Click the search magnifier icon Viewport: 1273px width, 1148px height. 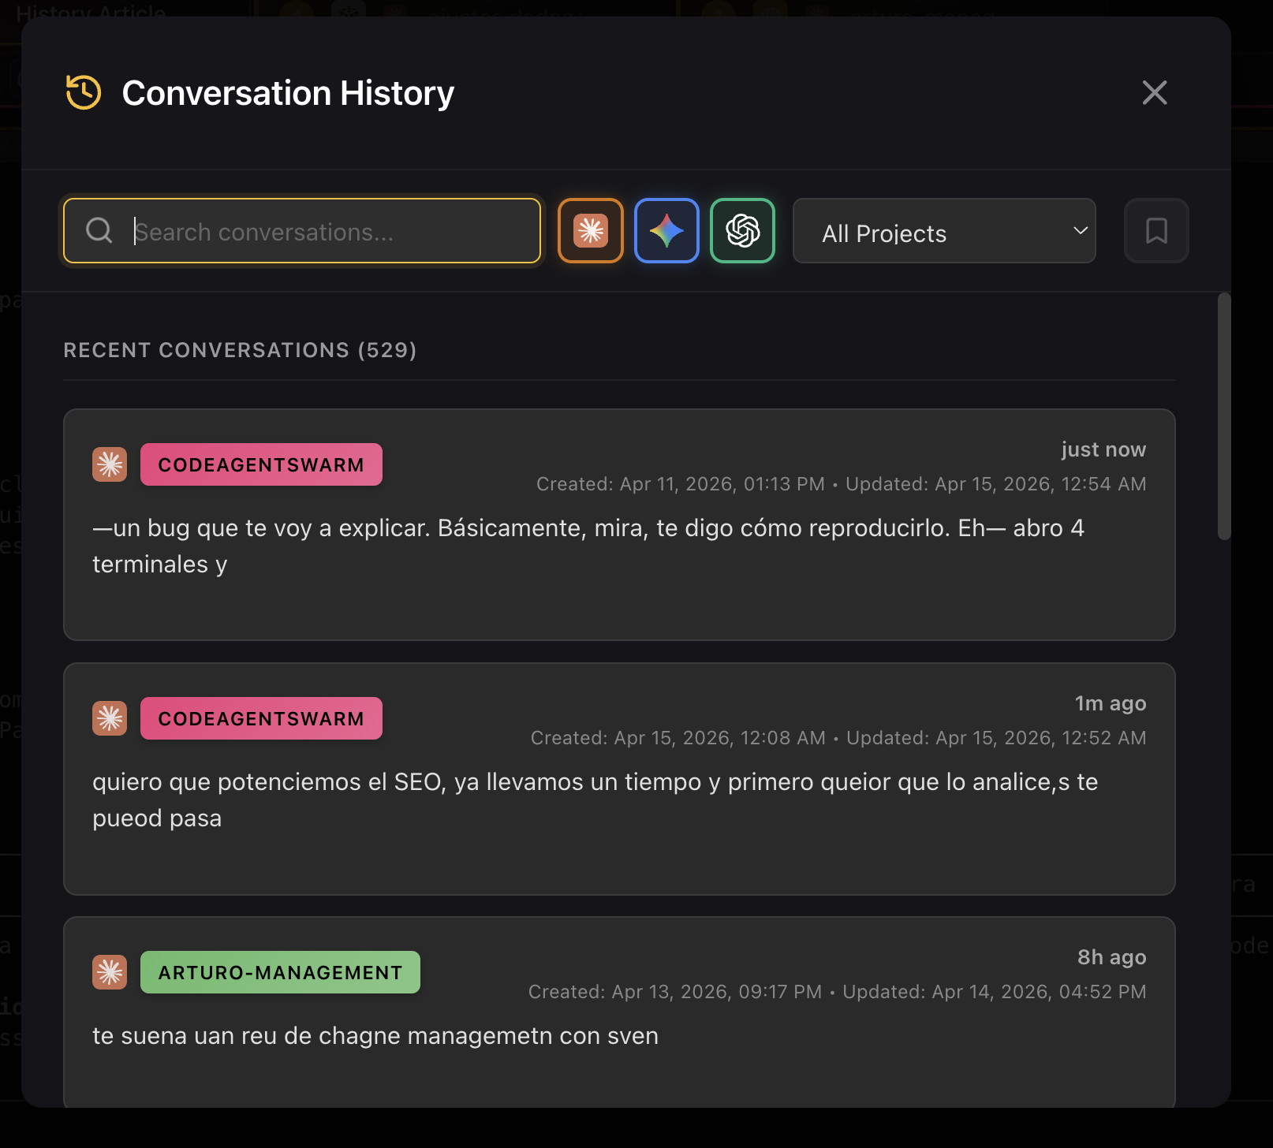[98, 230]
